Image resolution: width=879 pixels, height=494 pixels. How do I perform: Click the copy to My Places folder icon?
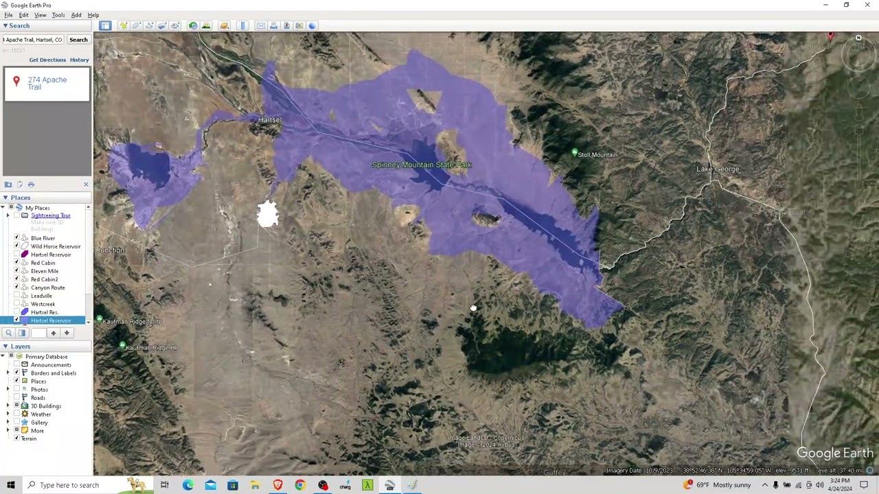point(8,184)
